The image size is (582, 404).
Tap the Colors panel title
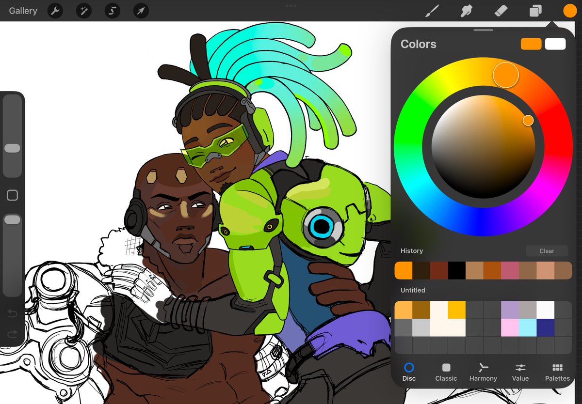(x=419, y=44)
